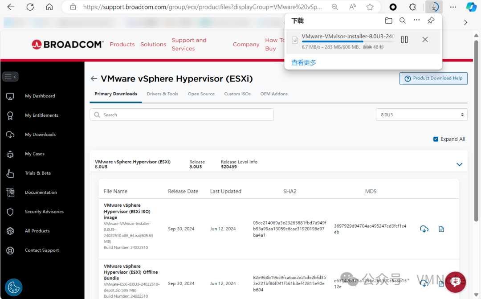Select the Primary Downloads tab
This screenshot has width=481, height=299.
tap(116, 94)
